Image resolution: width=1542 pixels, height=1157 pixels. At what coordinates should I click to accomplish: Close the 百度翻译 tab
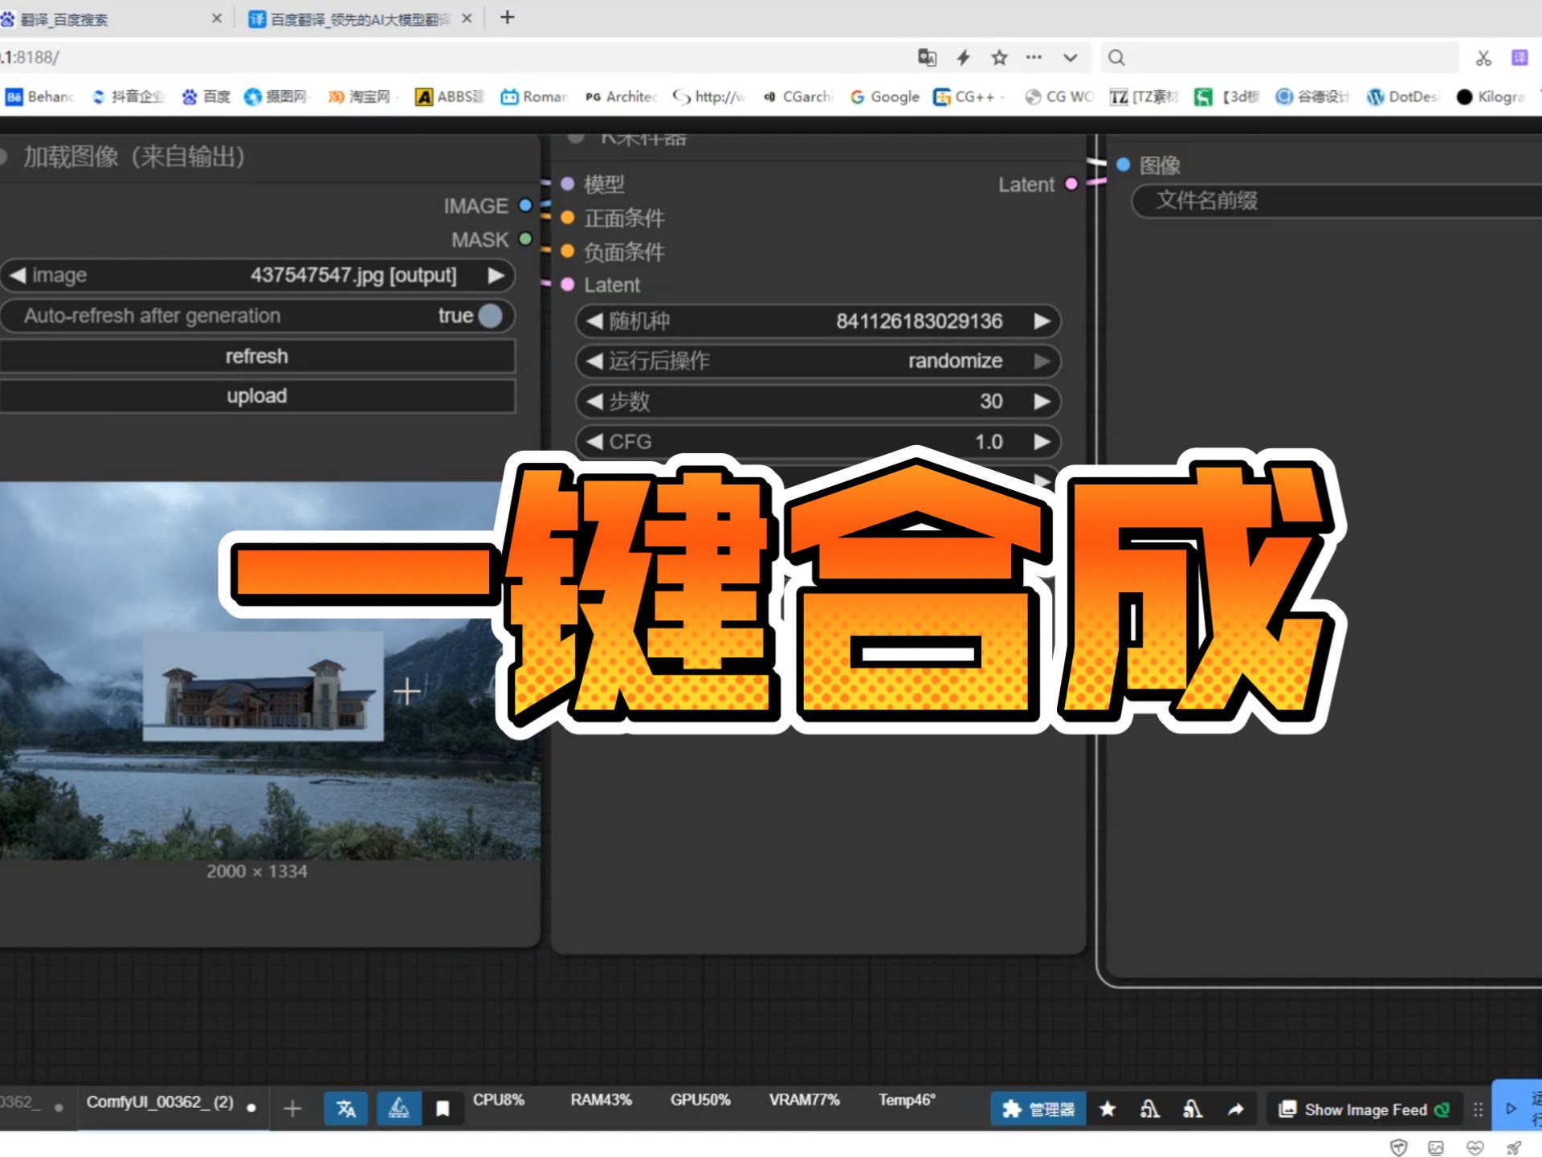pos(467,18)
